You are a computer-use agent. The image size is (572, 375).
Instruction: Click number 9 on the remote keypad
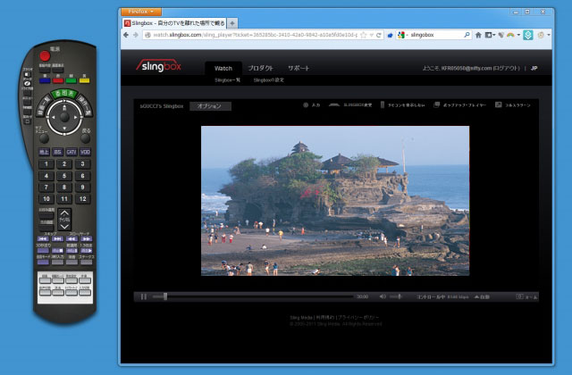pyautogui.click(x=83, y=187)
